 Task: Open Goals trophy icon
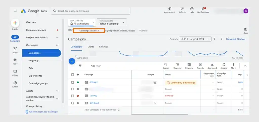pos(15,48)
